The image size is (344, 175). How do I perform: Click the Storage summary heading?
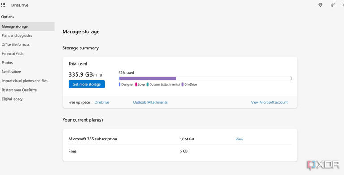(81, 48)
